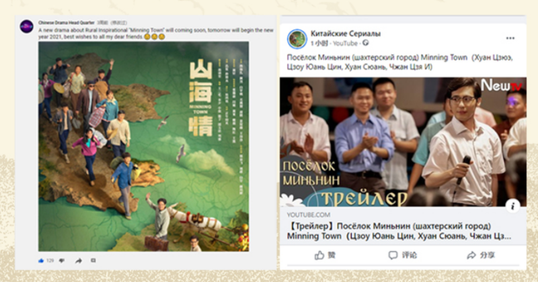The width and height of the screenshot is (538, 282).
Task: Click the YouTube source label under page name
Action: point(345,43)
